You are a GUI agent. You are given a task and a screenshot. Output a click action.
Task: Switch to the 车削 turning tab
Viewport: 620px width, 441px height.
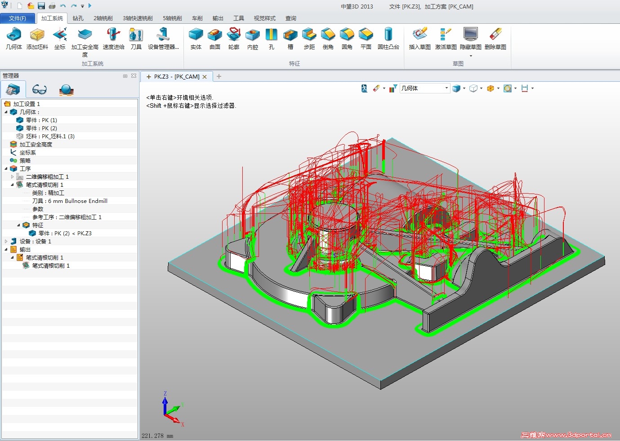click(x=197, y=18)
